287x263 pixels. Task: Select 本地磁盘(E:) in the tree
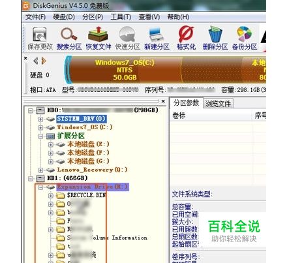[x=88, y=144]
